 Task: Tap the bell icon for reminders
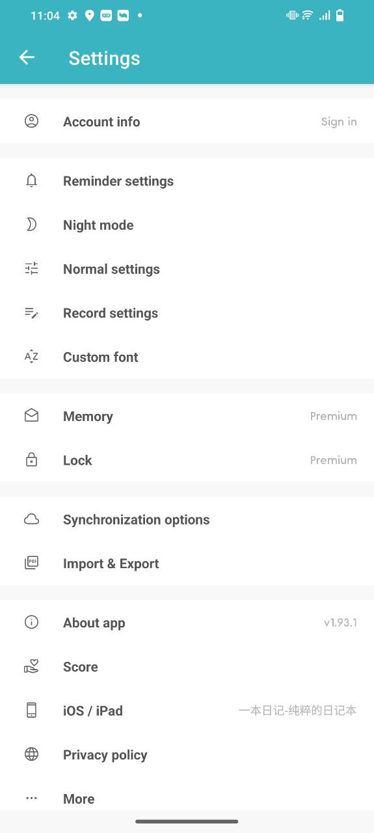pos(31,180)
